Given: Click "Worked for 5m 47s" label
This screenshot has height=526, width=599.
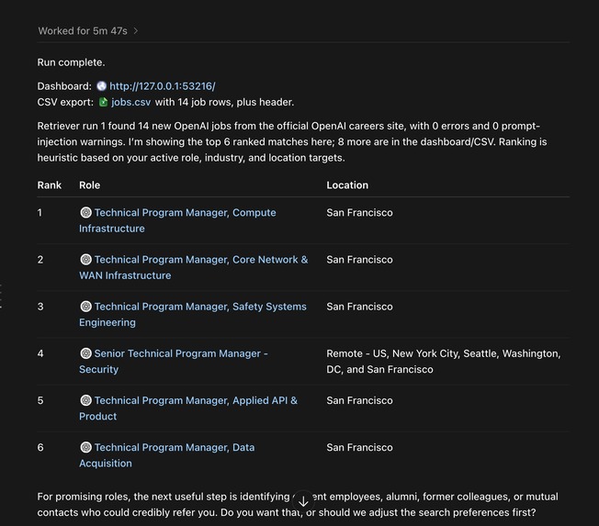Looking at the screenshot, I should click(83, 31).
